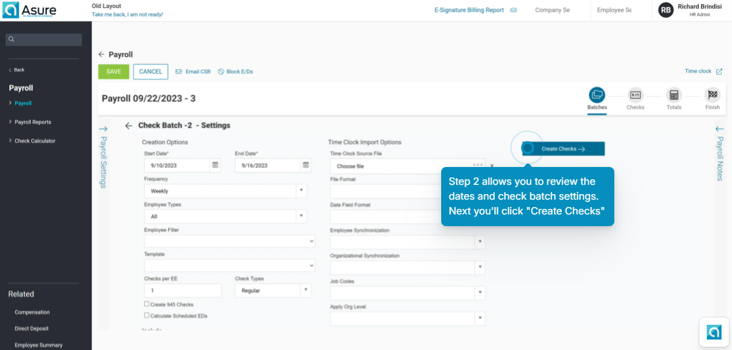
Task: Expand Payroll Notes panel arrow
Action: pos(720,129)
